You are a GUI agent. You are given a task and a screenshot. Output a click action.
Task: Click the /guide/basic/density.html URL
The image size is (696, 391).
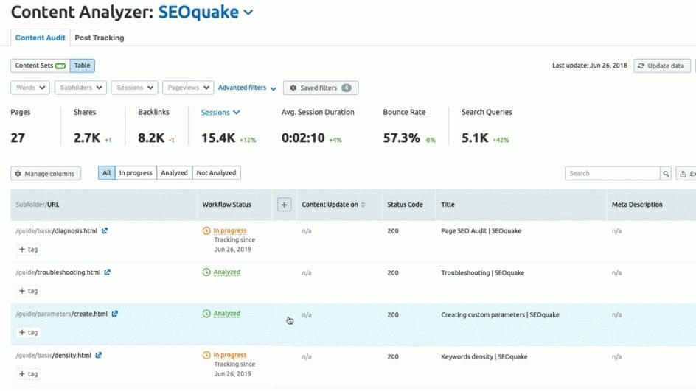point(54,356)
